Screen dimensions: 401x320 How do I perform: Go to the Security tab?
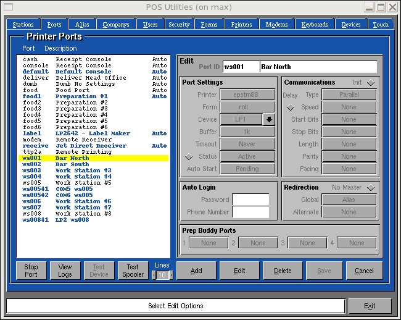pos(179,25)
